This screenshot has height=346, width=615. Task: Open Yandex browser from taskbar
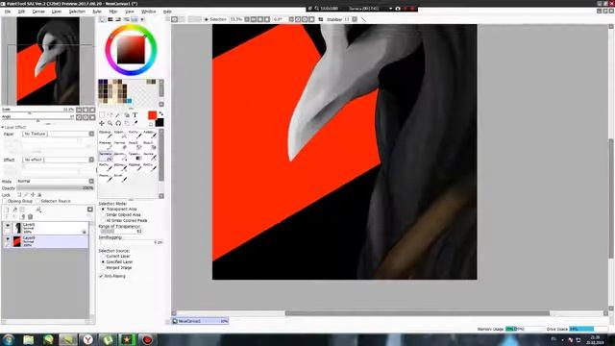tap(88, 339)
